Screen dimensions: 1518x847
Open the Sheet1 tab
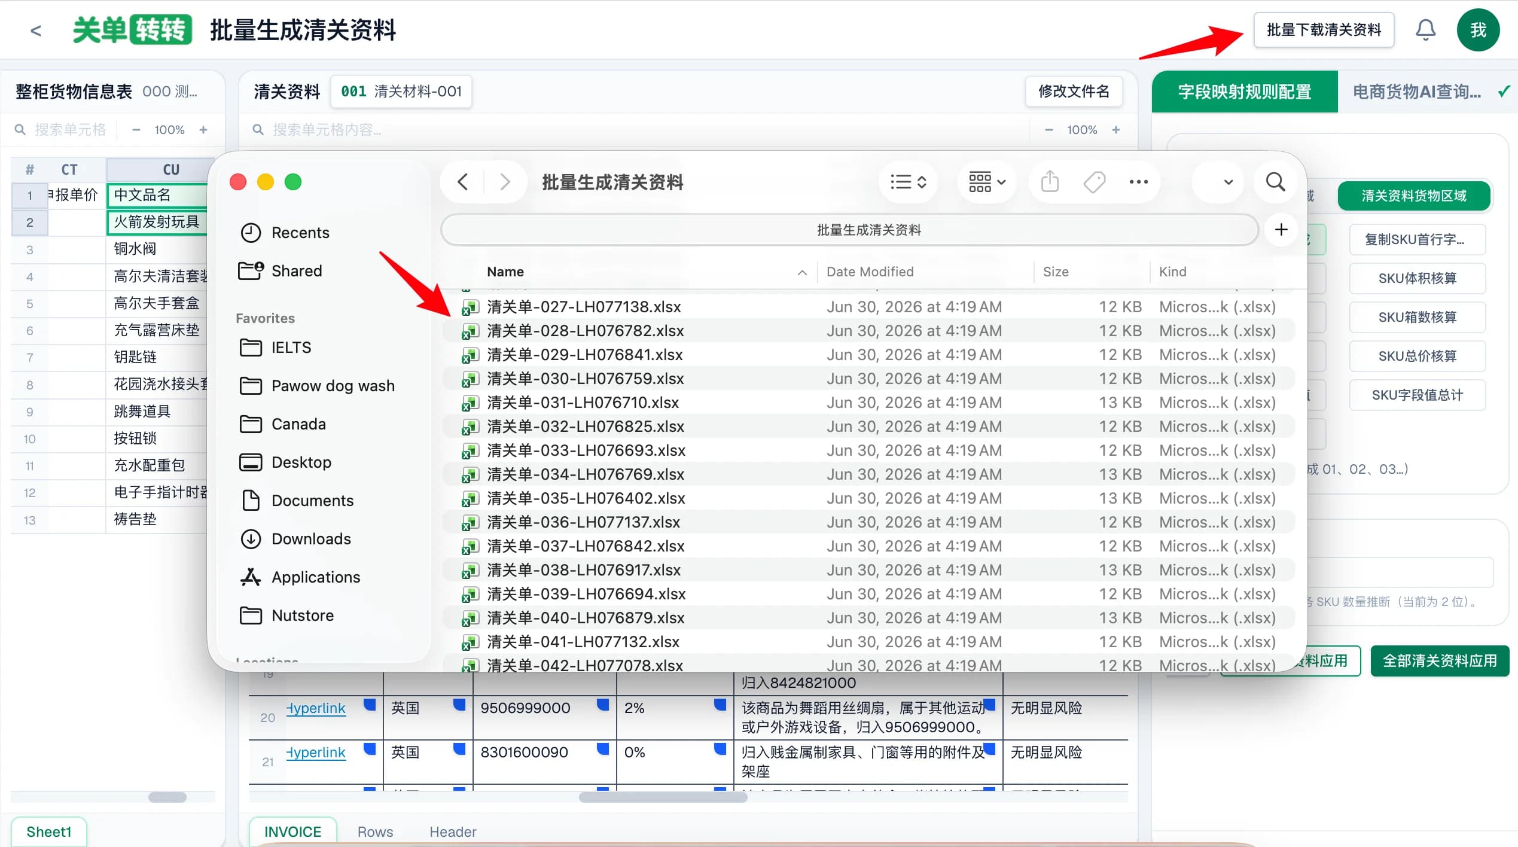click(49, 831)
